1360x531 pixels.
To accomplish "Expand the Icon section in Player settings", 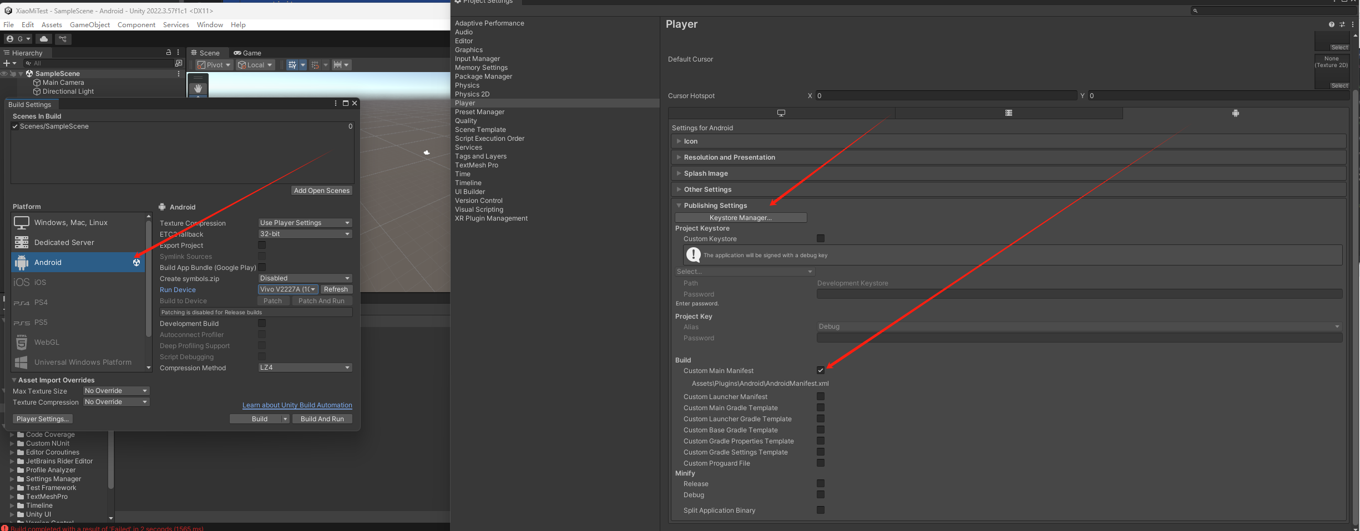I will tap(1008, 141).
